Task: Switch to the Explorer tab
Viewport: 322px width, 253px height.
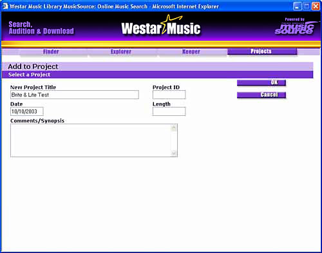Action: (x=122, y=52)
